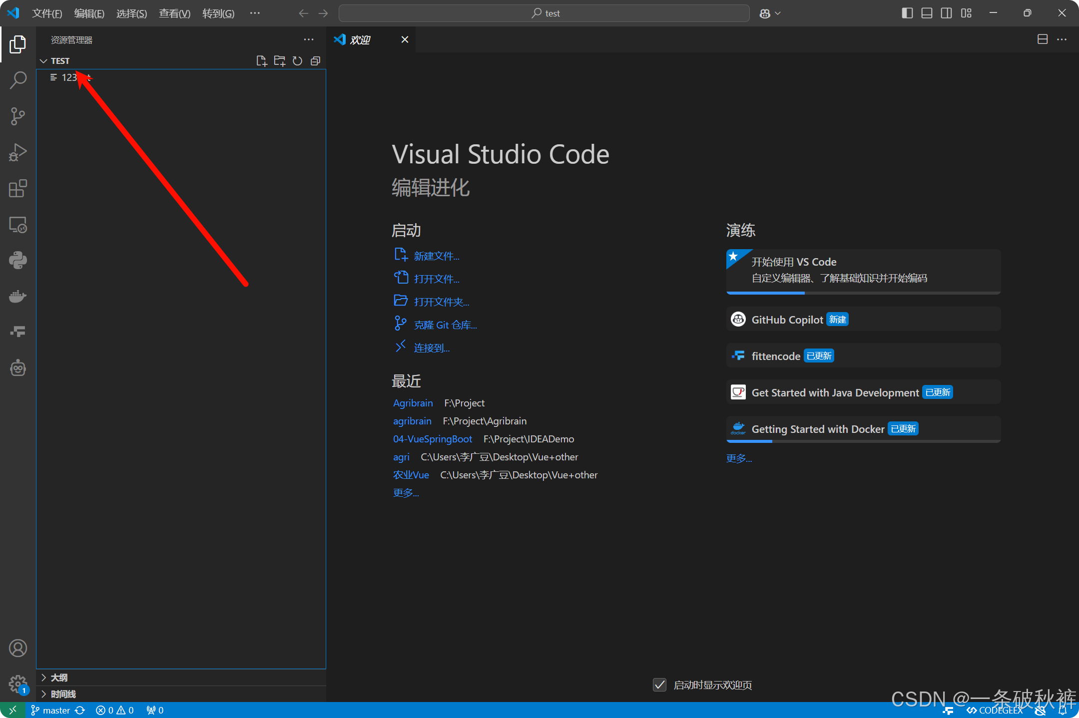The height and width of the screenshot is (718, 1079).
Task: Toggle primary side bar visibility
Action: click(x=907, y=13)
